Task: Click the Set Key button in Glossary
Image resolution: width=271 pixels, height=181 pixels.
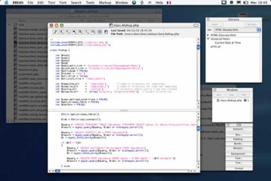Action: [x=252, y=24]
